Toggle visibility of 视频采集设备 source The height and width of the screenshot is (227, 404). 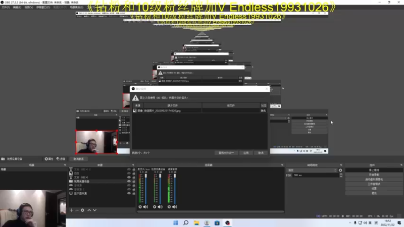[129, 181]
